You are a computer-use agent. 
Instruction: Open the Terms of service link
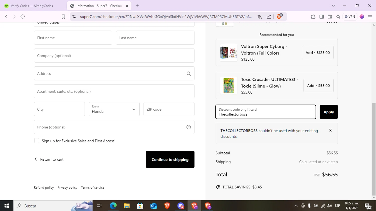(93, 187)
